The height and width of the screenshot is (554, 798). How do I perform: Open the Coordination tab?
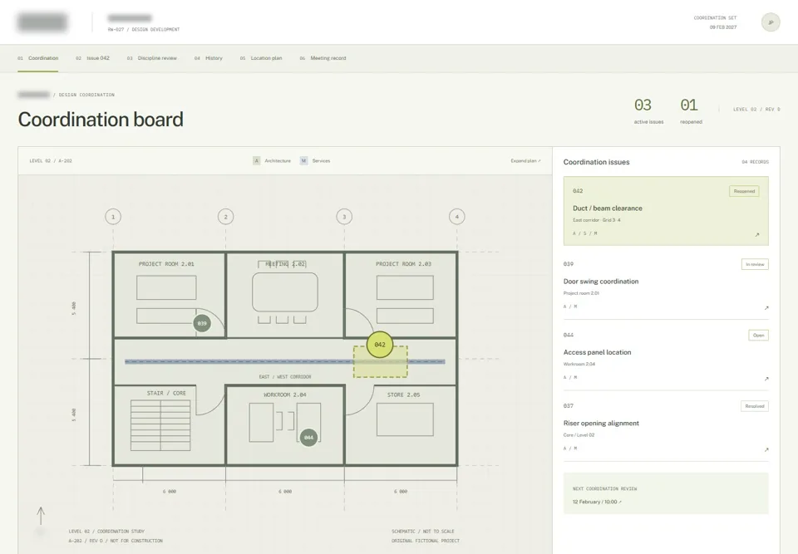click(38, 58)
